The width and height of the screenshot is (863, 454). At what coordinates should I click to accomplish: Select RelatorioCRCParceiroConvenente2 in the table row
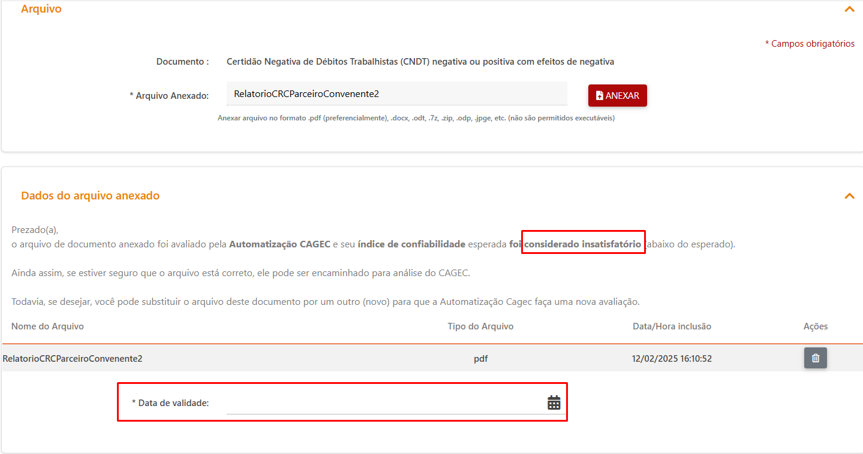pos(73,359)
